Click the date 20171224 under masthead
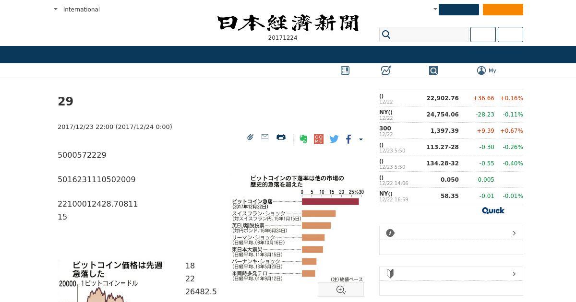Image resolution: width=576 pixels, height=302 pixels. tap(283, 38)
